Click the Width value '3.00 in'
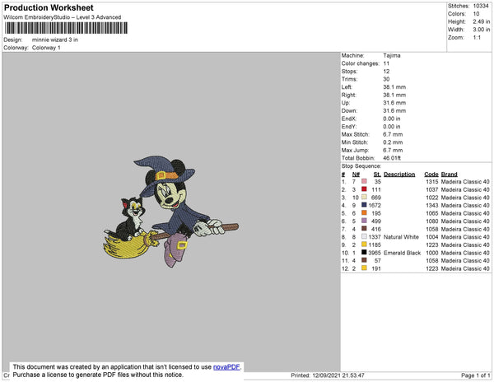 pos(482,30)
